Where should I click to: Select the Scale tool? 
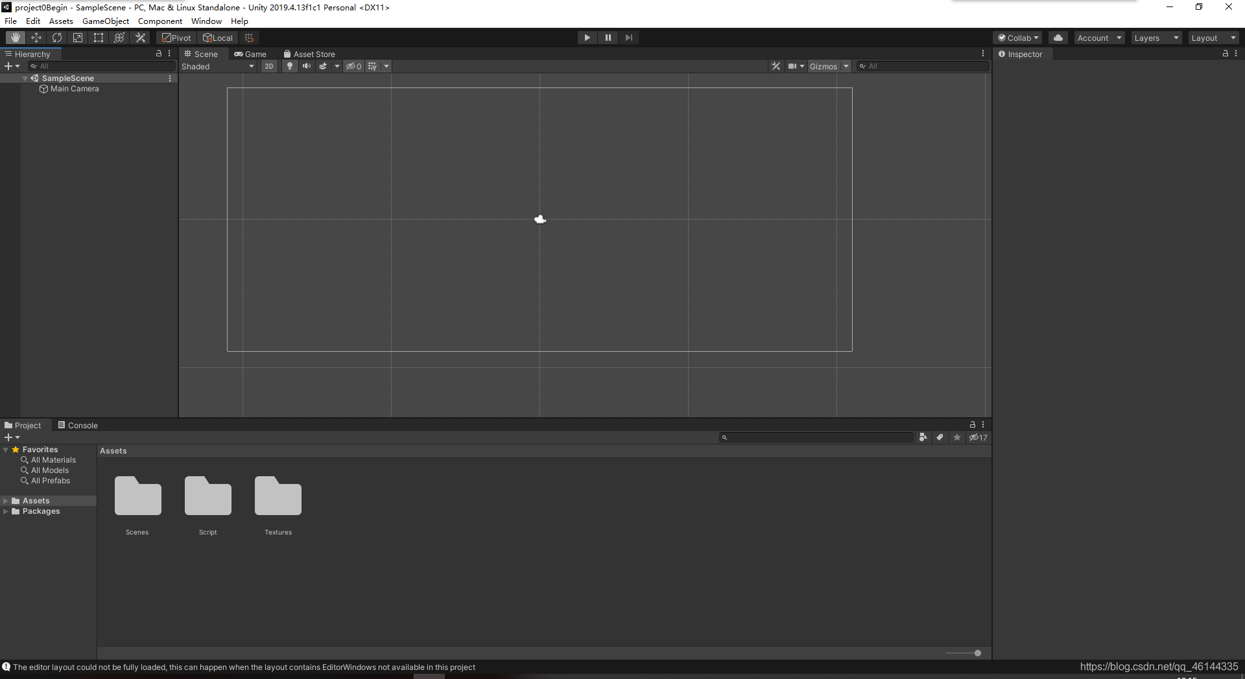click(x=78, y=38)
